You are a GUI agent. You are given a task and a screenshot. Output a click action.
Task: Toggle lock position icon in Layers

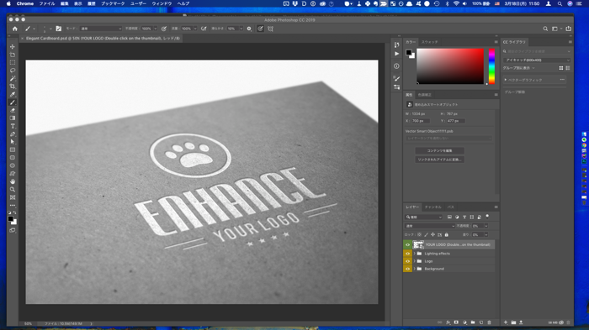click(x=432, y=235)
